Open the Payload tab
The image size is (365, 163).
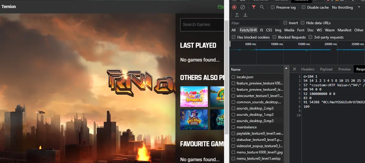pos(326,69)
